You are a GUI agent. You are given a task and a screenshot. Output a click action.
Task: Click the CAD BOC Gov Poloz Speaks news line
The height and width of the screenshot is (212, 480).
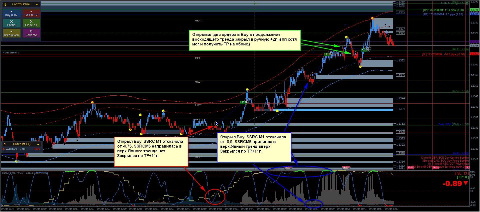445,161
